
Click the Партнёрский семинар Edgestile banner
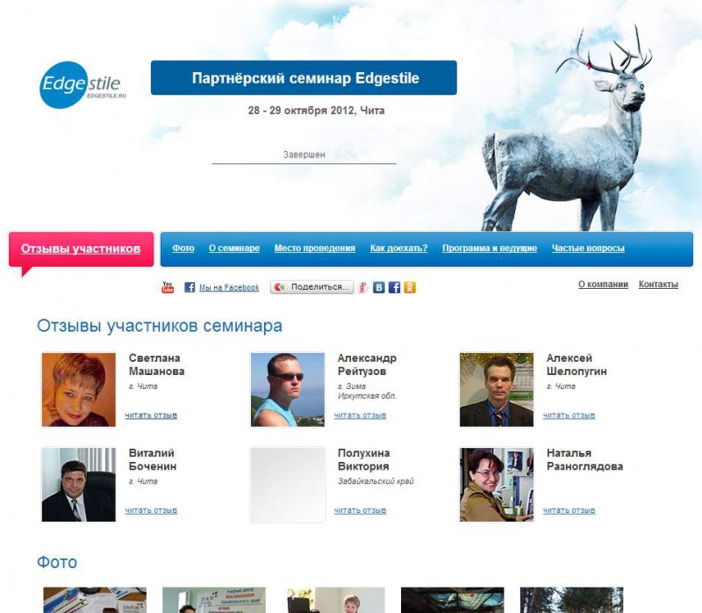(x=304, y=78)
